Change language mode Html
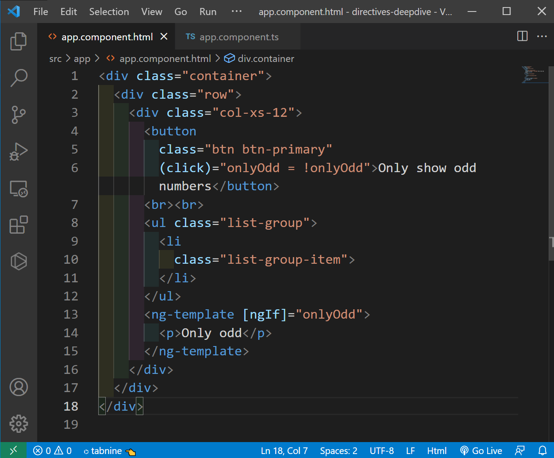 [x=437, y=451]
